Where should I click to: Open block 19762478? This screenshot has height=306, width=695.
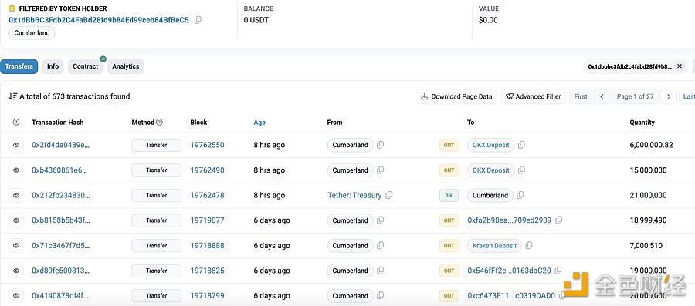[x=207, y=195]
